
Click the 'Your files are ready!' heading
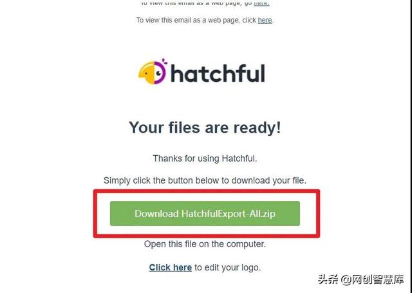[x=205, y=128]
